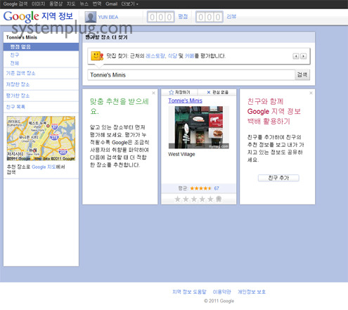
Task: Click the 레스토랑 link in the tip
Action: (155, 56)
